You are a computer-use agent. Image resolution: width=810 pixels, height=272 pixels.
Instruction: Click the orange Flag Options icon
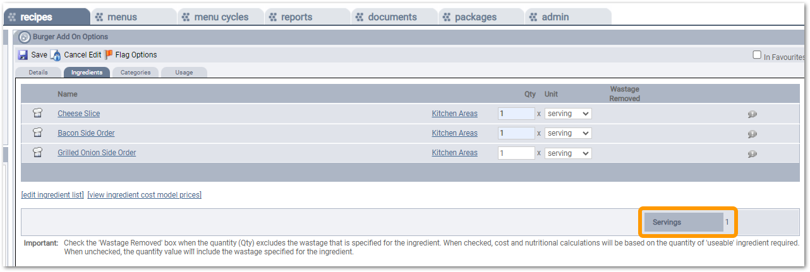tap(109, 55)
